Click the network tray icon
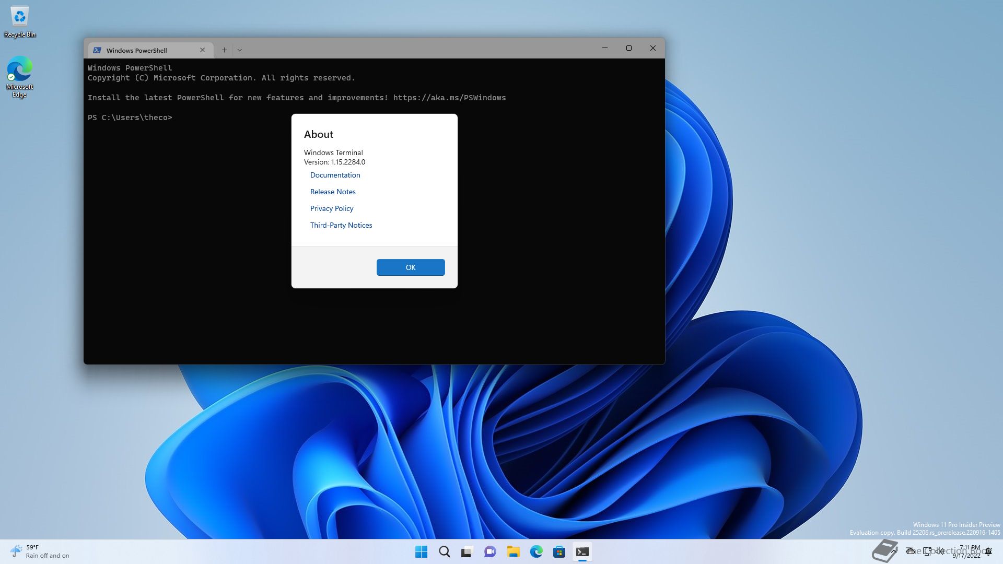 point(927,551)
